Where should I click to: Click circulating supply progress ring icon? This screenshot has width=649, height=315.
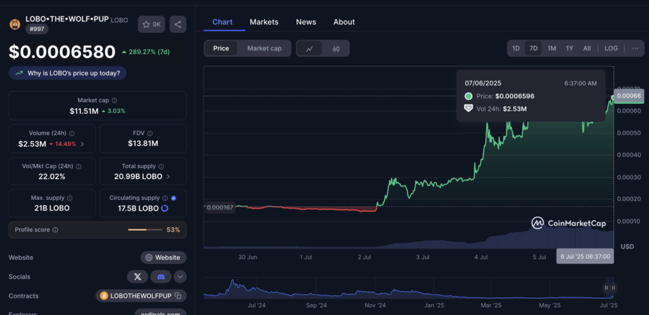tap(164, 209)
